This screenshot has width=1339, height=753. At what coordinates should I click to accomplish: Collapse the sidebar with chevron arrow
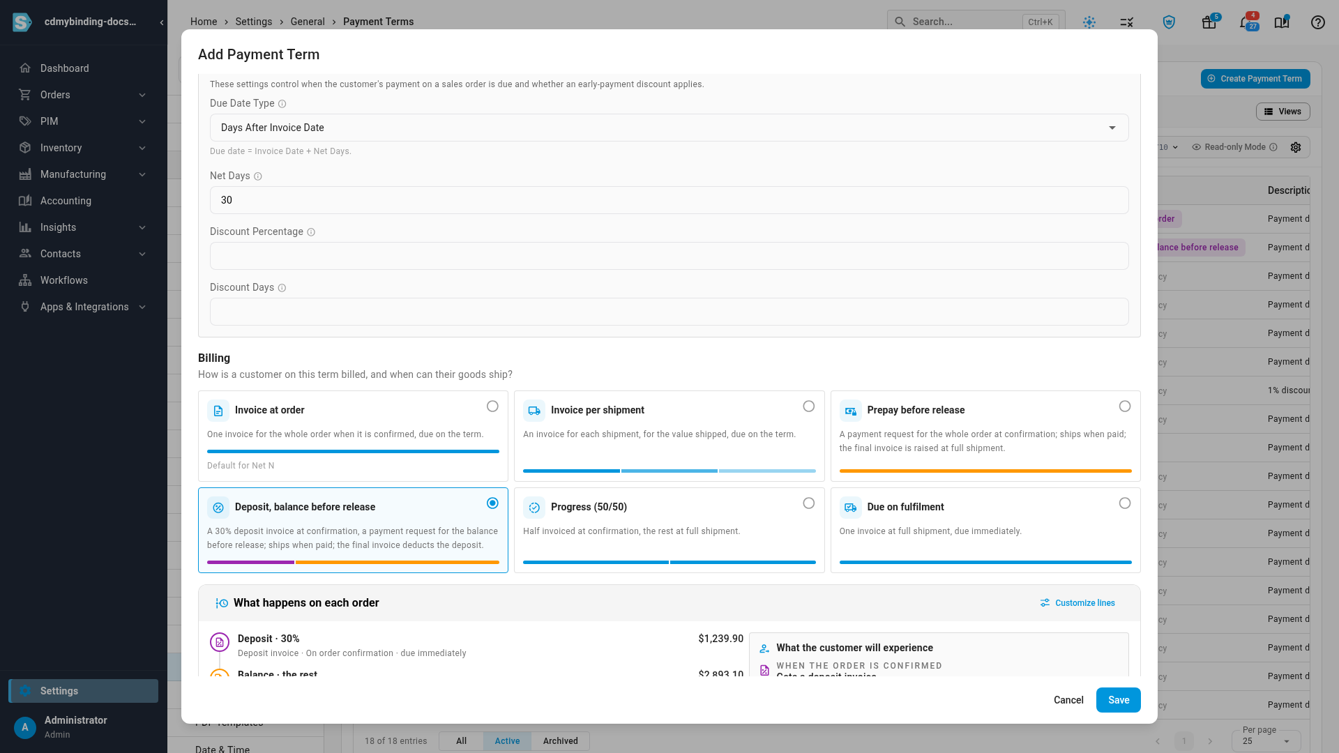162,22
